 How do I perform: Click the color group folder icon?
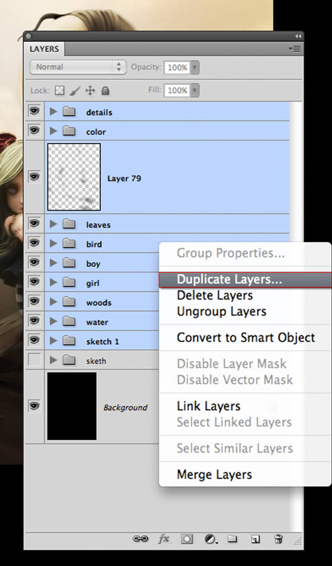click(x=69, y=131)
